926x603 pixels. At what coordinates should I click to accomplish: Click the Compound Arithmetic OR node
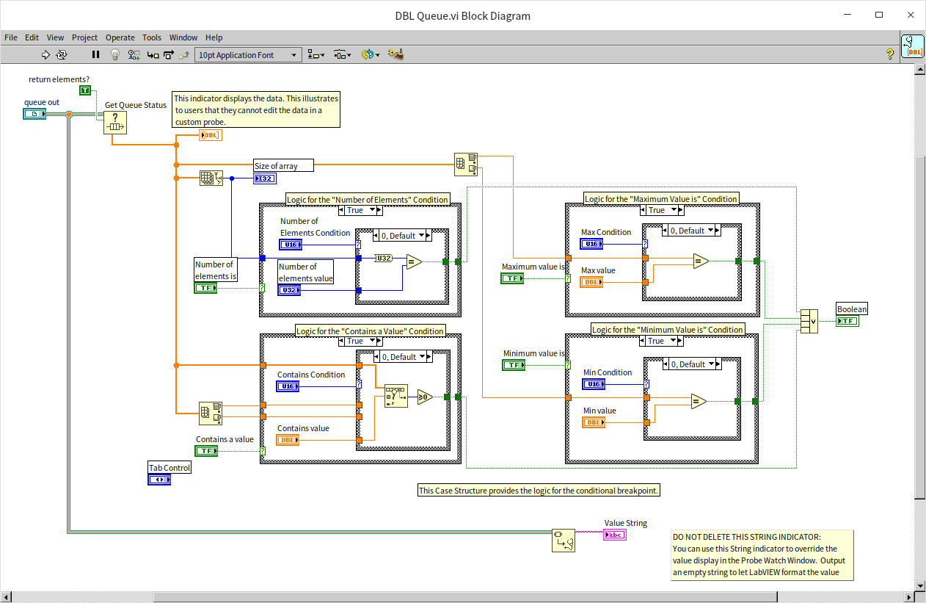809,321
